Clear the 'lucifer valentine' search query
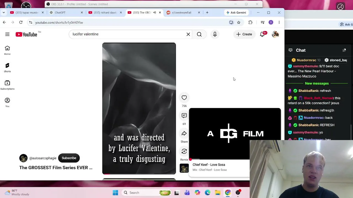 tap(188, 34)
